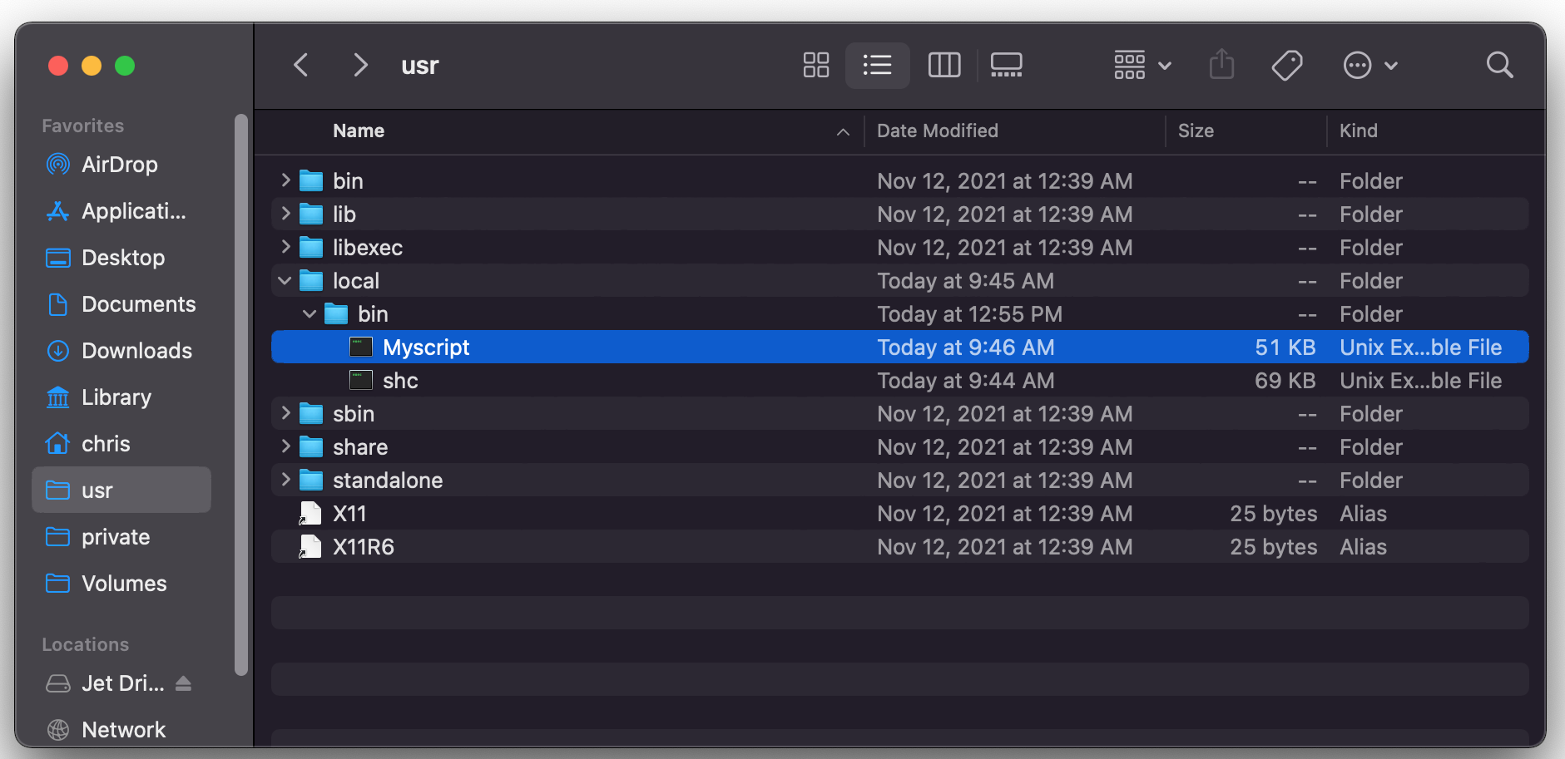This screenshot has height=759, width=1565.
Task: Open the Group By options dropdown
Action: (x=1142, y=65)
